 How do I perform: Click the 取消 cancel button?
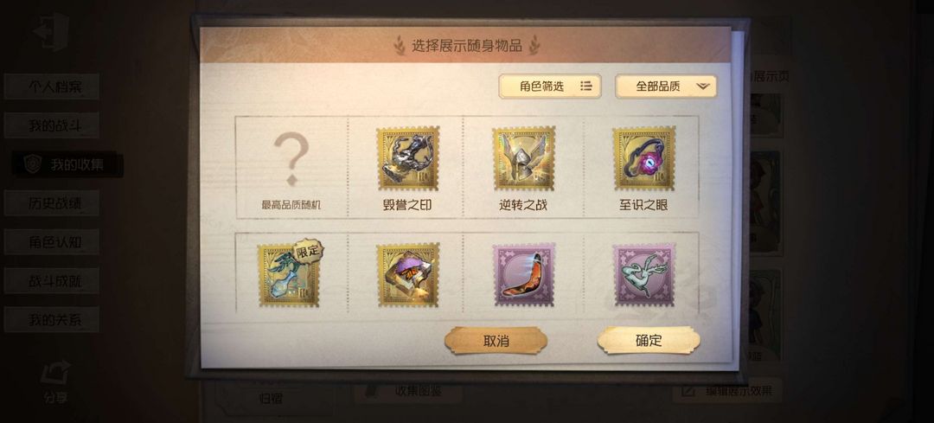[496, 341]
